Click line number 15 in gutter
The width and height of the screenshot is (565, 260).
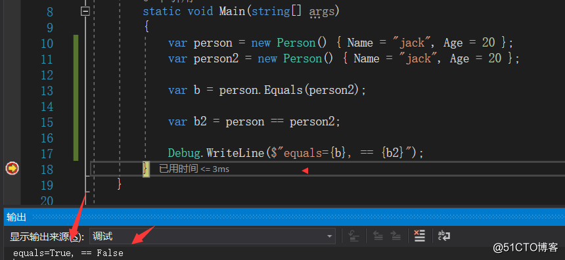click(47, 122)
